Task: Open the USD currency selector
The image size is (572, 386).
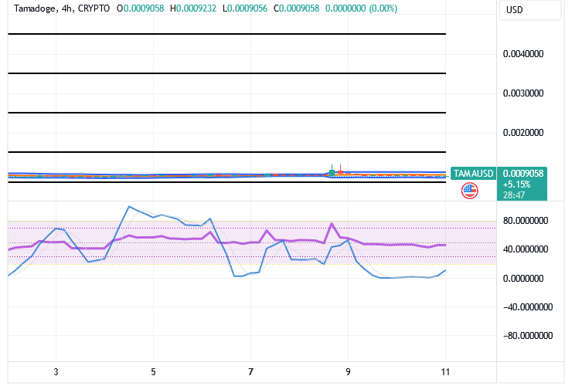Action: pyautogui.click(x=529, y=10)
